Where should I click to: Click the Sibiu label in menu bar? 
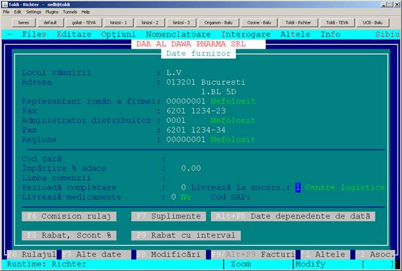tap(387, 35)
